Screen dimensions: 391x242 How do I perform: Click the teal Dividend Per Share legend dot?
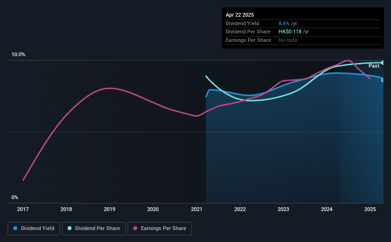(70, 228)
